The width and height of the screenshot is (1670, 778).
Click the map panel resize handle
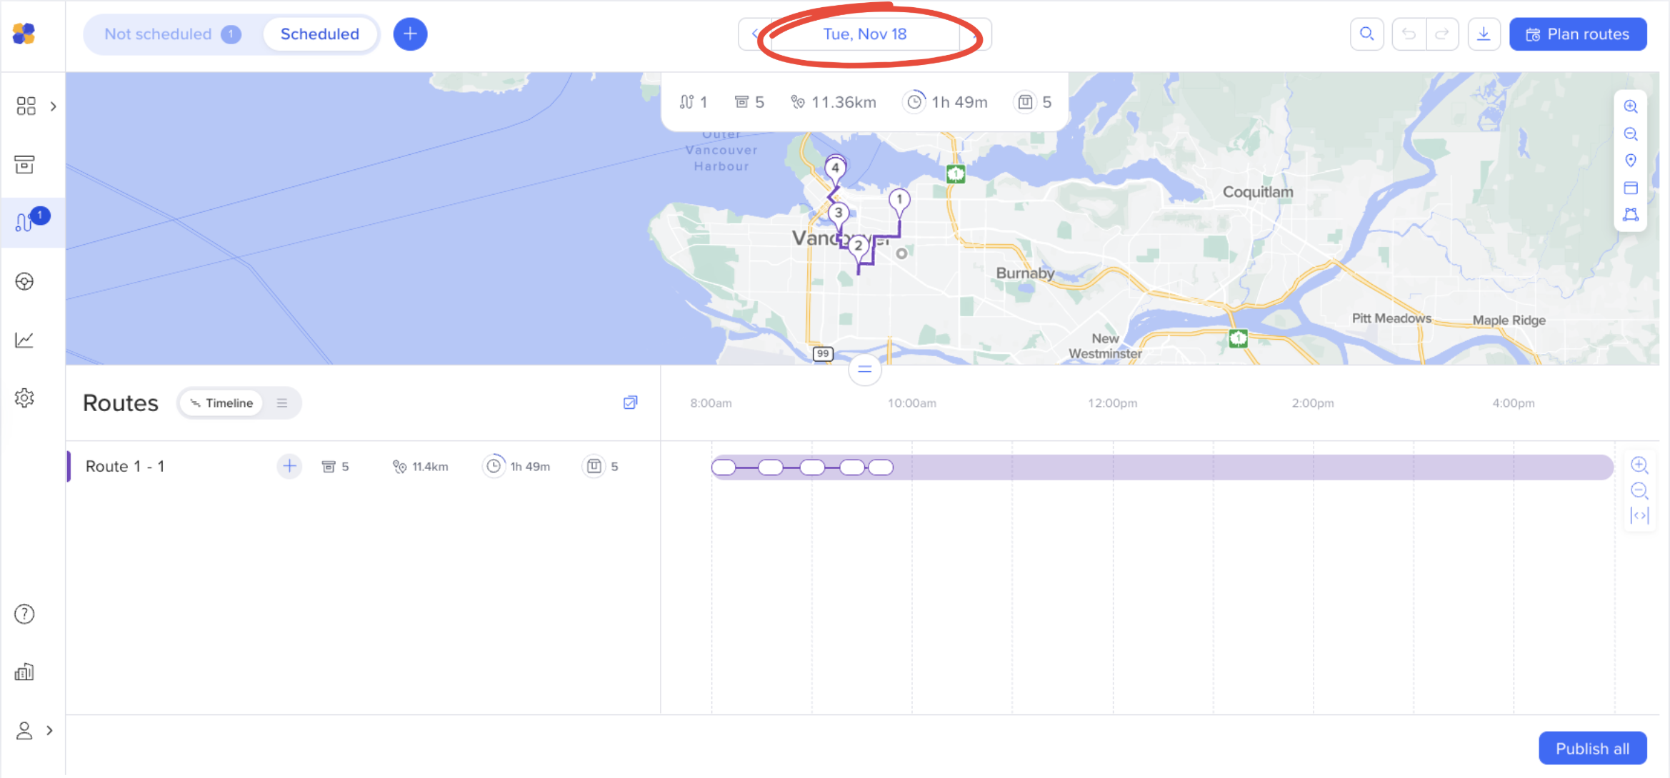[864, 369]
